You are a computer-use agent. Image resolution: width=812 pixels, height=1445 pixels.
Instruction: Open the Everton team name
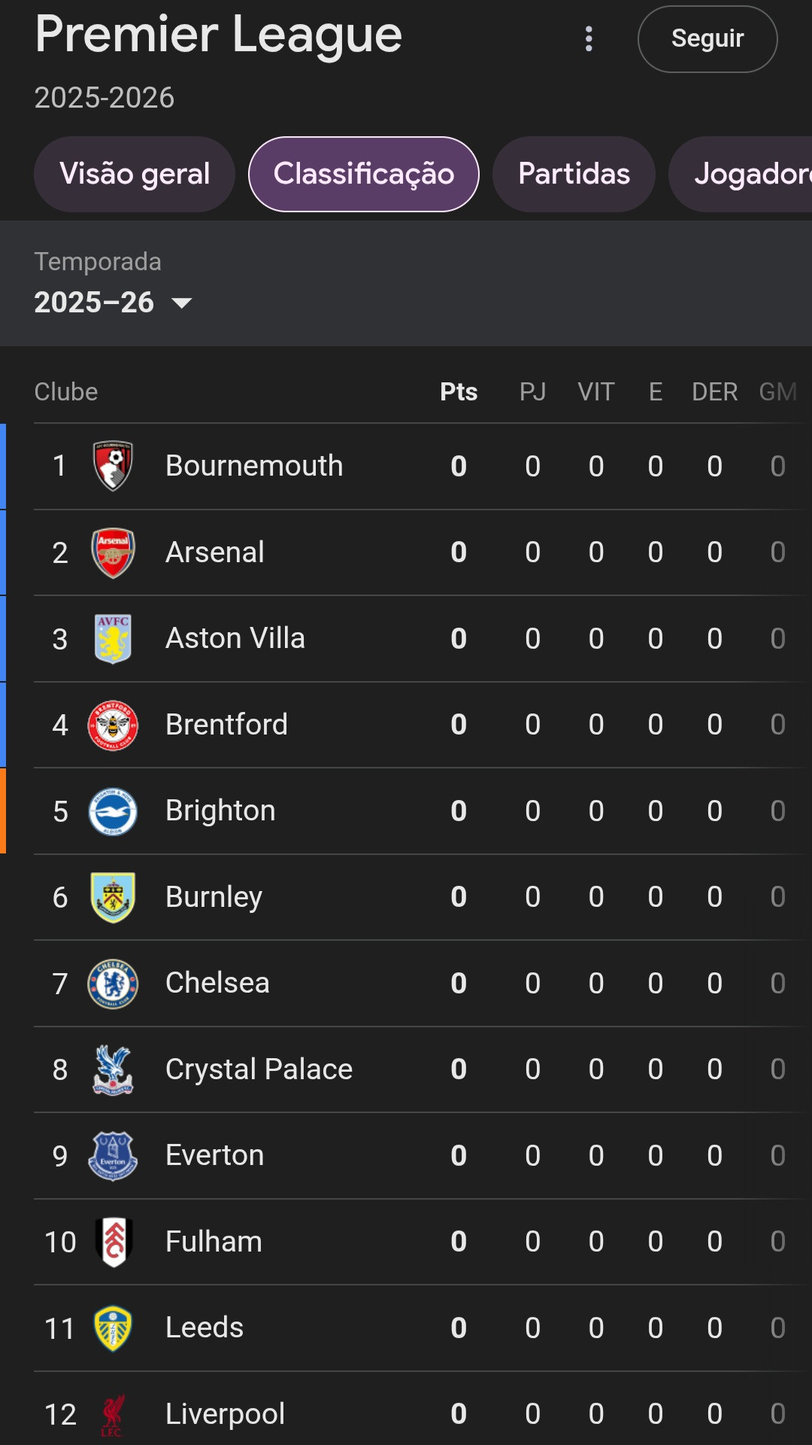(x=215, y=1155)
